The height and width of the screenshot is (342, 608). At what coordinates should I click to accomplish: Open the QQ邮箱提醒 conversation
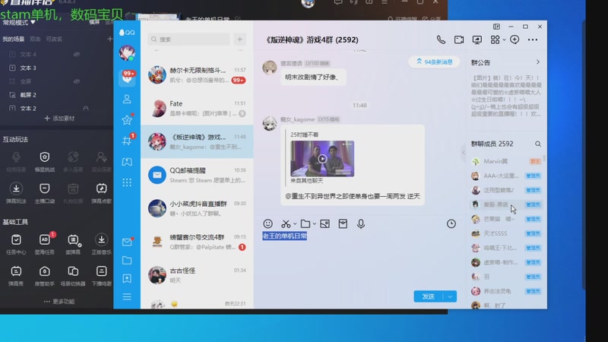point(197,175)
